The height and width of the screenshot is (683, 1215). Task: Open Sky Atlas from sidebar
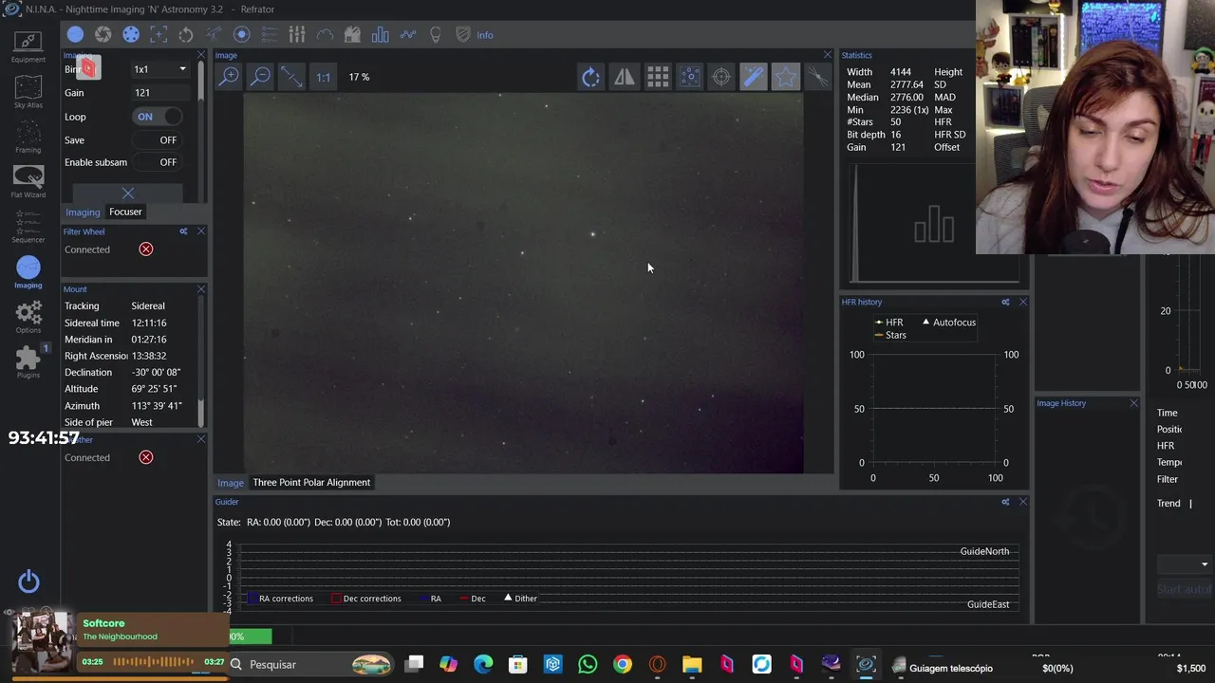coord(28,92)
